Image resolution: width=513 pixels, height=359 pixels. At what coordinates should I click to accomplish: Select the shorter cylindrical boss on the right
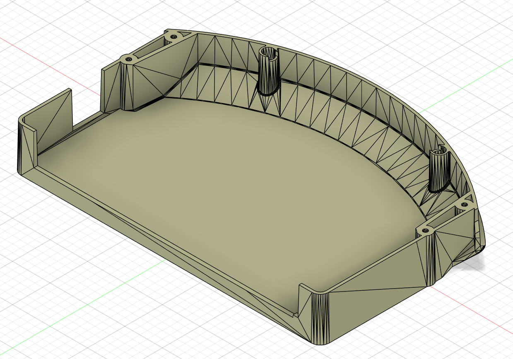(x=439, y=170)
